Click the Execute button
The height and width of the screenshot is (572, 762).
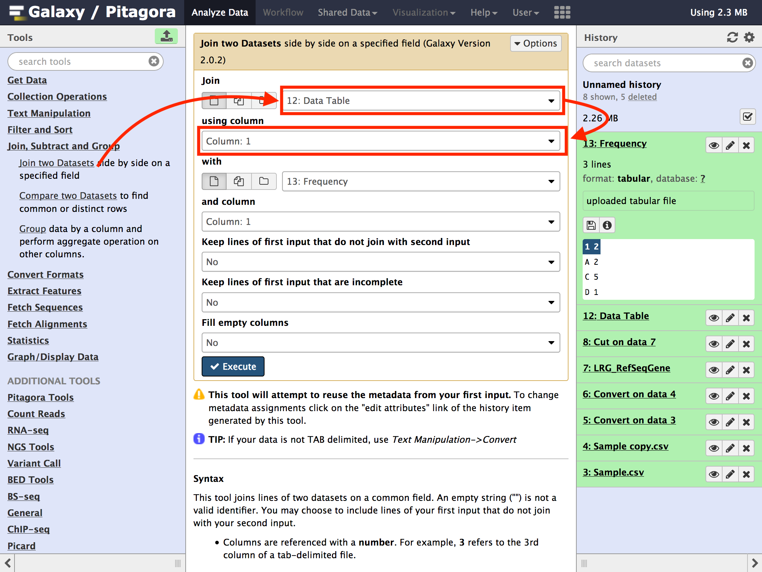pyautogui.click(x=233, y=367)
